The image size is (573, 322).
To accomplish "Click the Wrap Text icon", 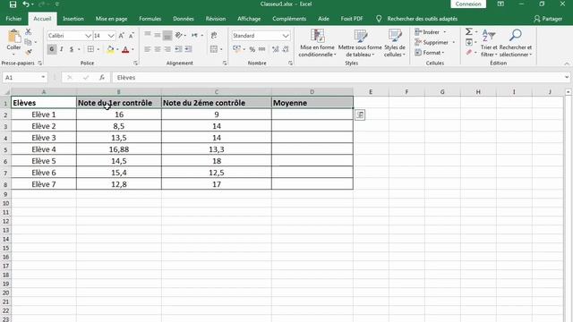I will 214,36.
